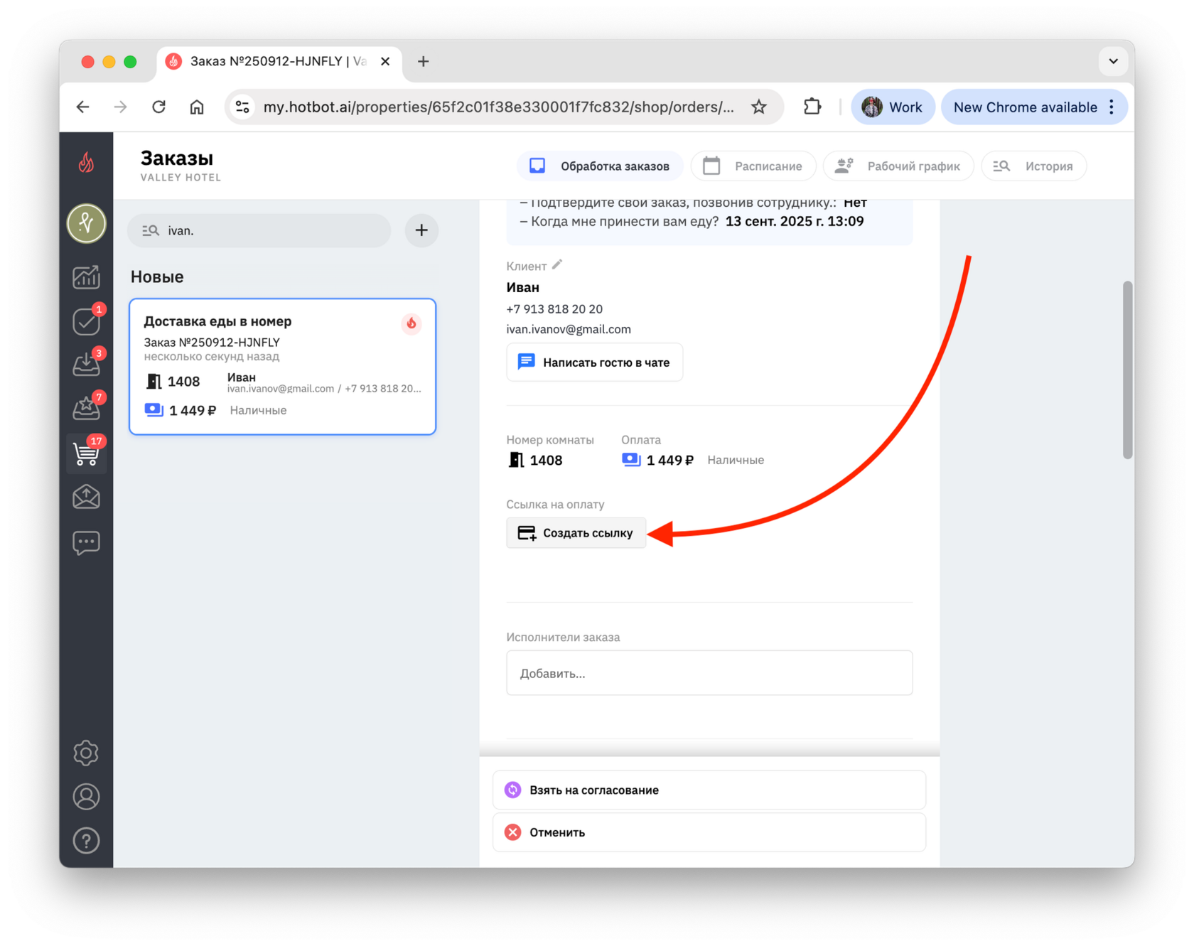Switch to Расписание tab
The height and width of the screenshot is (946, 1194).
point(753,166)
